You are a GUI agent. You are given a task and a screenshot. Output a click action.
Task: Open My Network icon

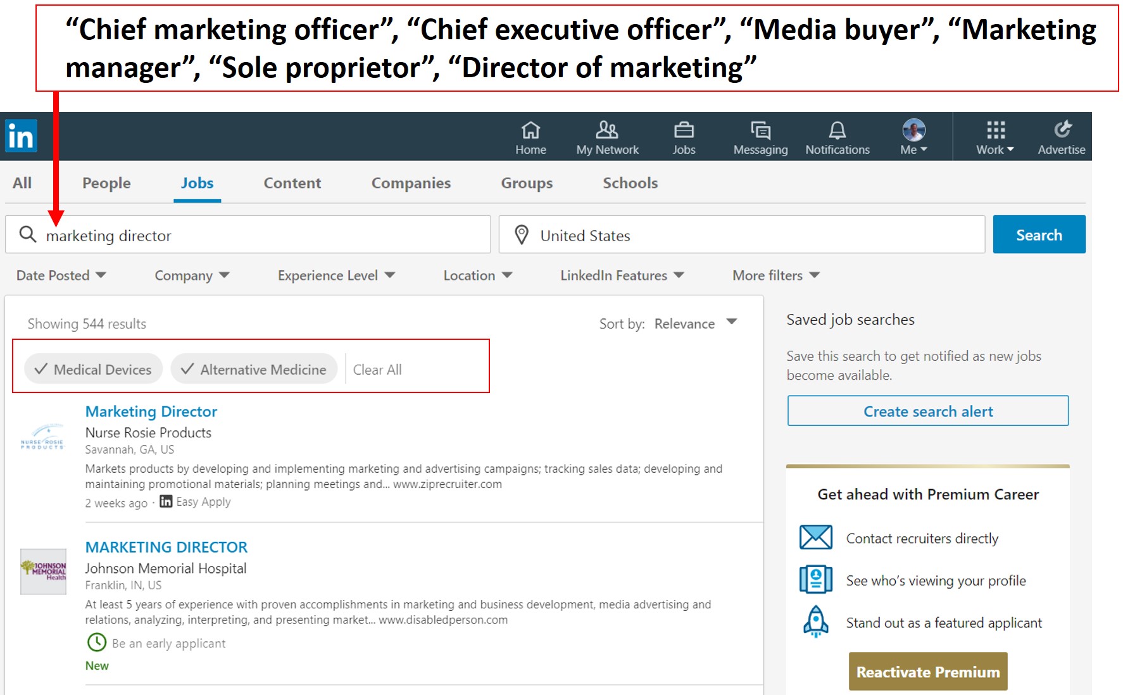tap(607, 130)
